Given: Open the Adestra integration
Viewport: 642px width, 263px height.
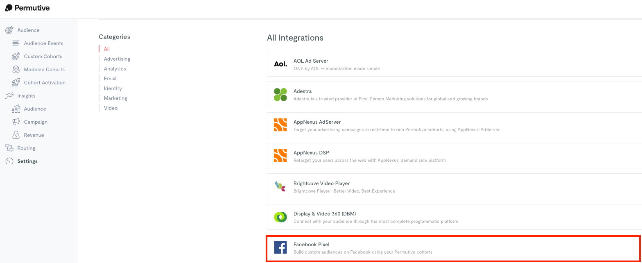Looking at the screenshot, I should (x=454, y=95).
